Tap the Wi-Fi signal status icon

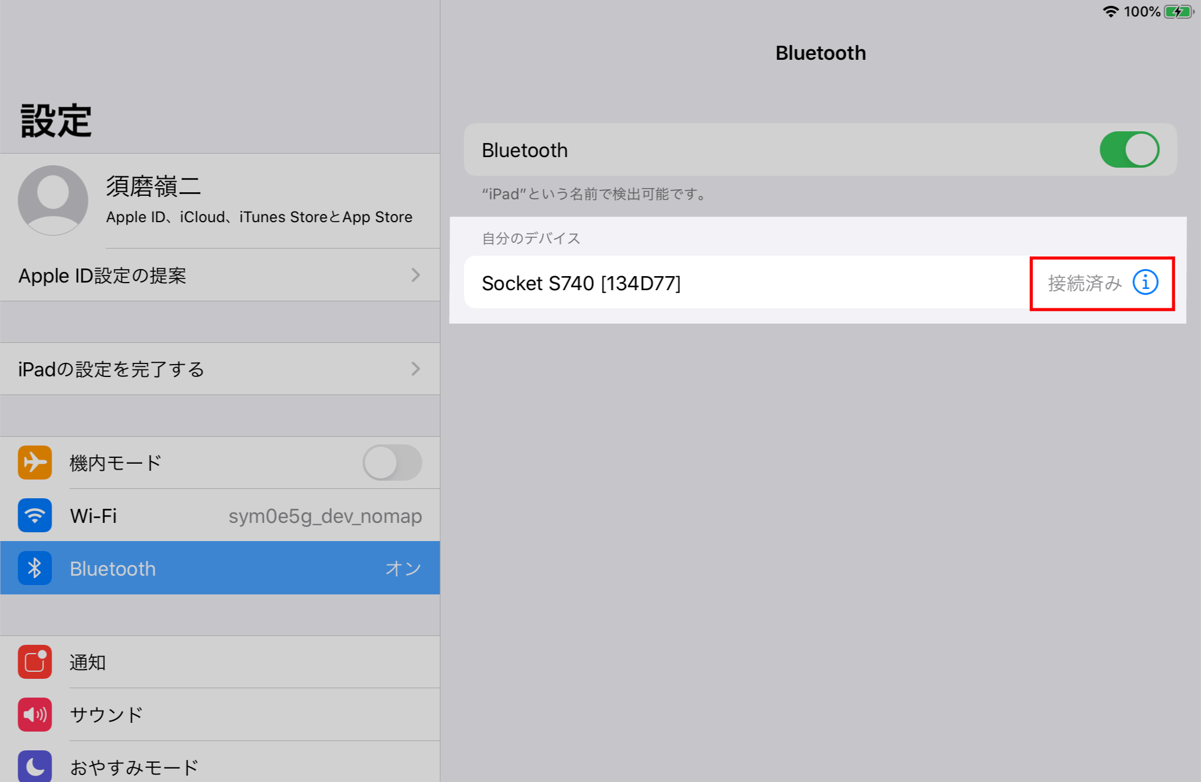pyautogui.click(x=1110, y=12)
